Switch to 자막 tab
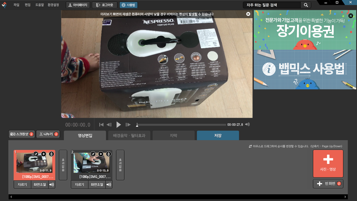The height and width of the screenshot is (201, 357). point(173,136)
